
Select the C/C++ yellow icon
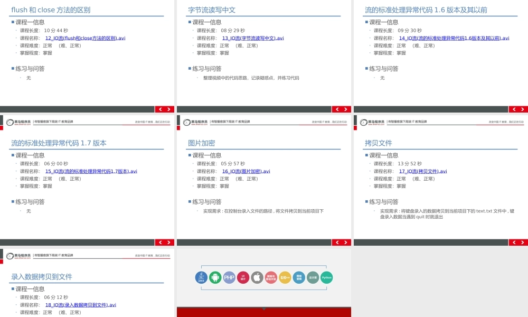coord(284,277)
